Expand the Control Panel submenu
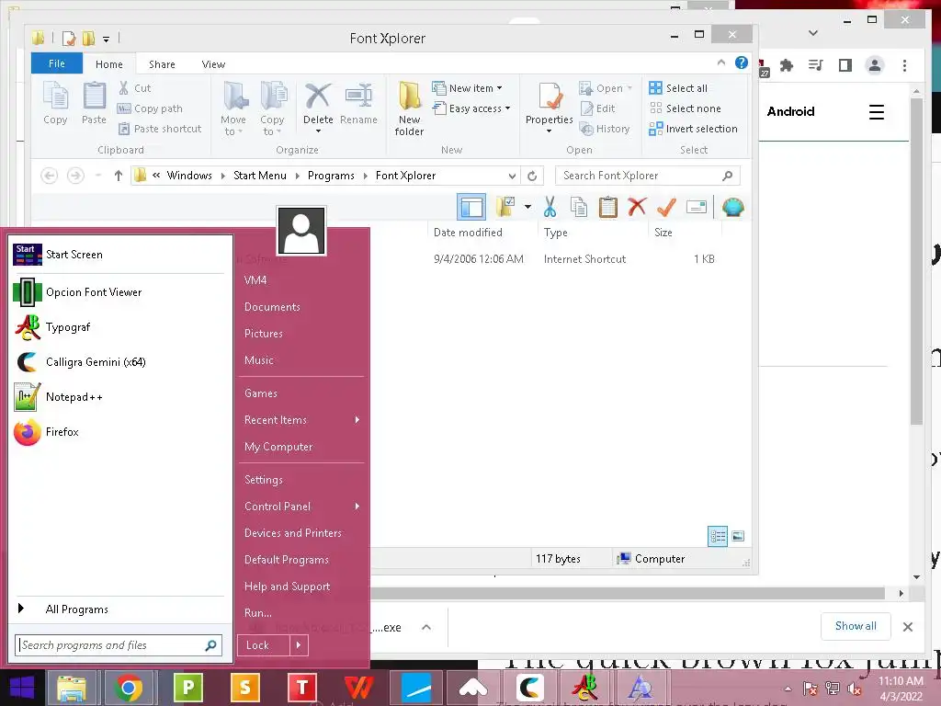The image size is (941, 706). [301, 507]
